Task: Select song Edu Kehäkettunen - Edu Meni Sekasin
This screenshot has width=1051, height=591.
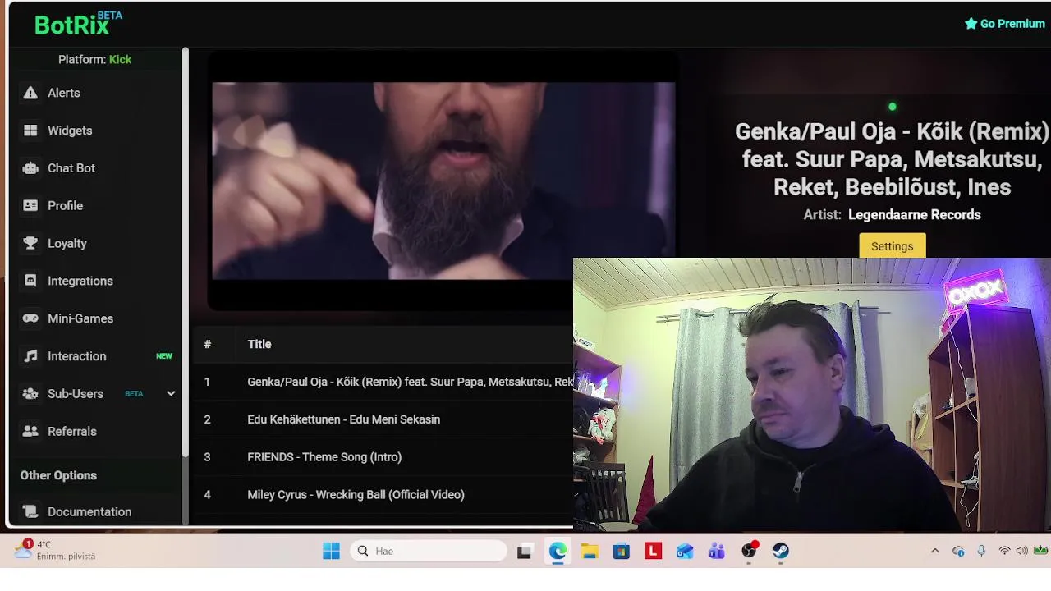Action: pos(383,419)
